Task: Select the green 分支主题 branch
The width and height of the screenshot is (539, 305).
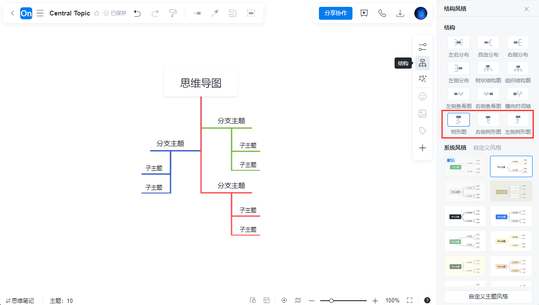Action: (x=231, y=121)
